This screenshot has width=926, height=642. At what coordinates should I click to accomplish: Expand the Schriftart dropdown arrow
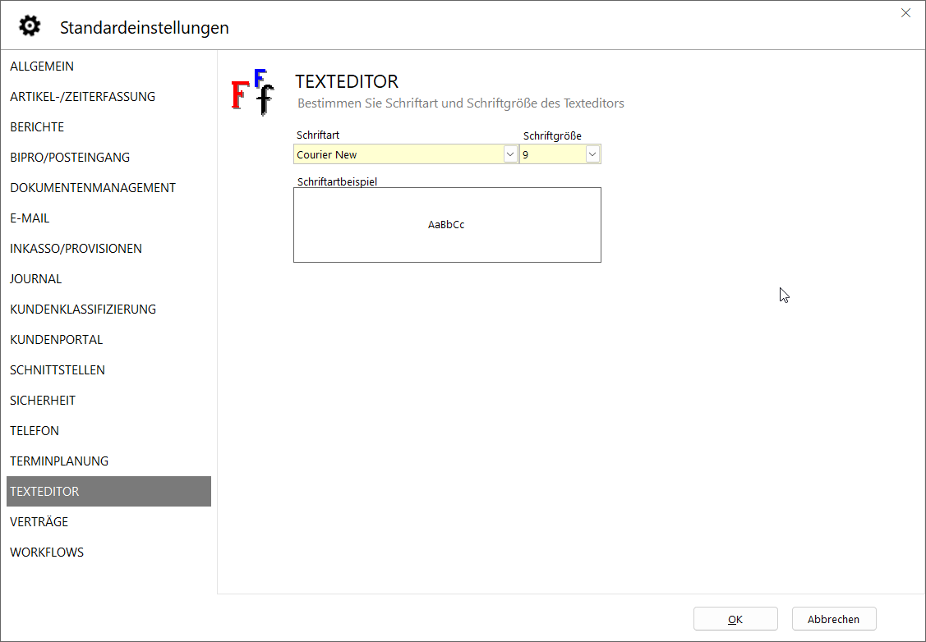(509, 154)
